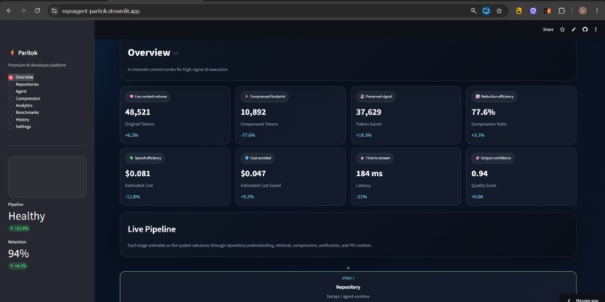Open the browser zoom magnifier icon

[x=474, y=10]
